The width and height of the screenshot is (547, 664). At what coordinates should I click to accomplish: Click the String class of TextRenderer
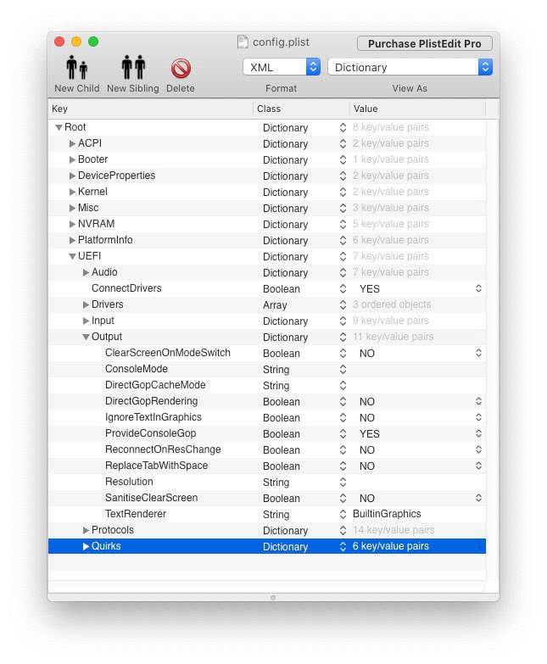[276, 515]
